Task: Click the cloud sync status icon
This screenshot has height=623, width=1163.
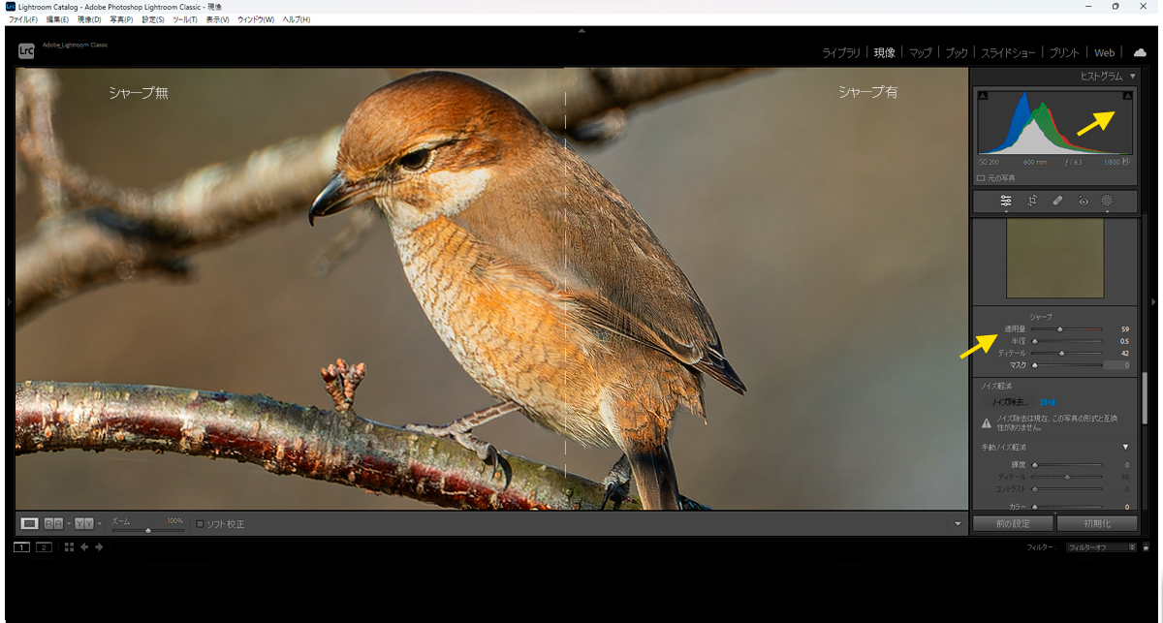Action: 1139,52
